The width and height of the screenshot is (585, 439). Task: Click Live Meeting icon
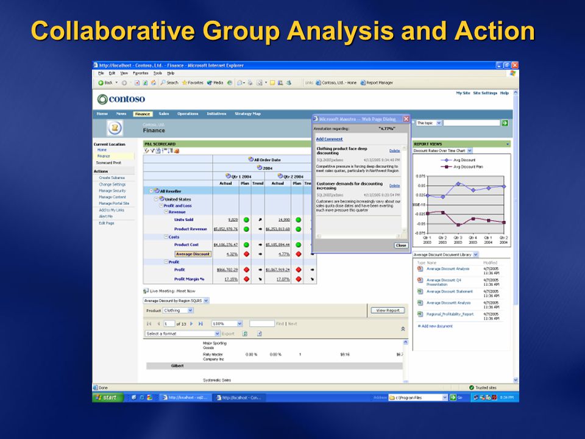click(146, 291)
